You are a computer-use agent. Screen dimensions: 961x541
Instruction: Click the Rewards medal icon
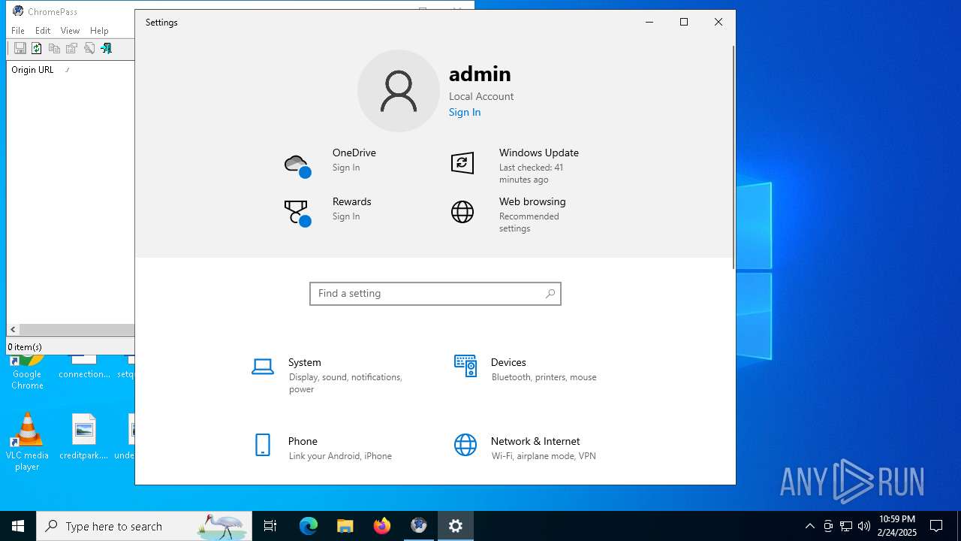tap(298, 213)
